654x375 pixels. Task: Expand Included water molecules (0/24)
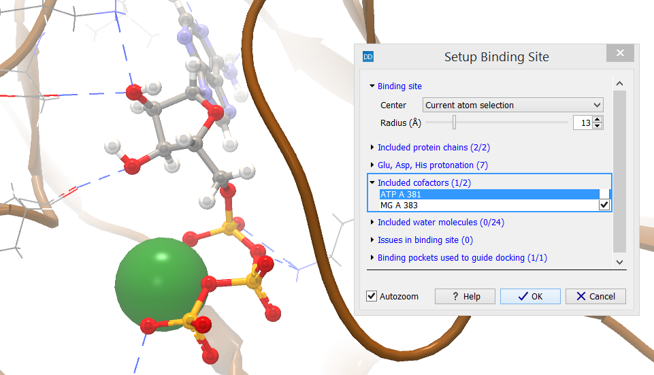click(x=372, y=223)
